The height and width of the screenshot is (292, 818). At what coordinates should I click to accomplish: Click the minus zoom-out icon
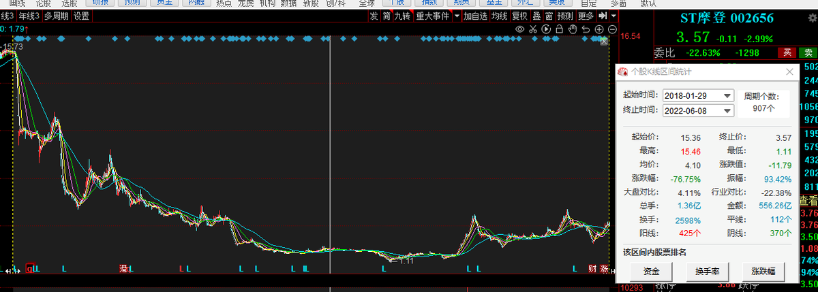pyautogui.click(x=611, y=29)
